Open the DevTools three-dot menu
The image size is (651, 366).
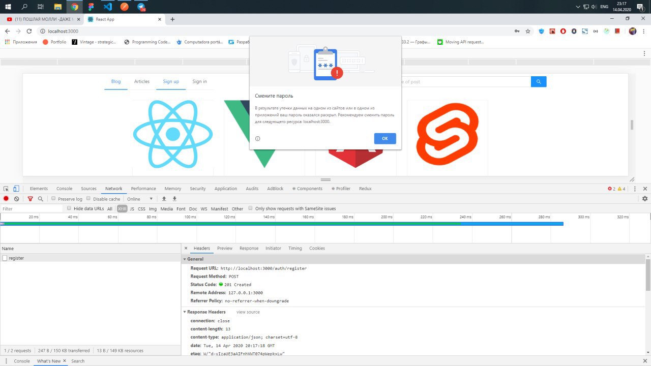click(x=636, y=189)
